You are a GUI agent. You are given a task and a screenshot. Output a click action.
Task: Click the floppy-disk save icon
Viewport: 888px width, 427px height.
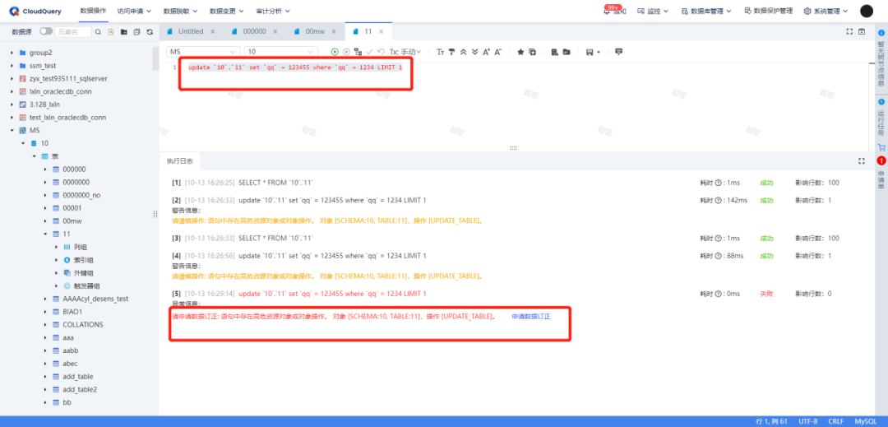click(590, 52)
